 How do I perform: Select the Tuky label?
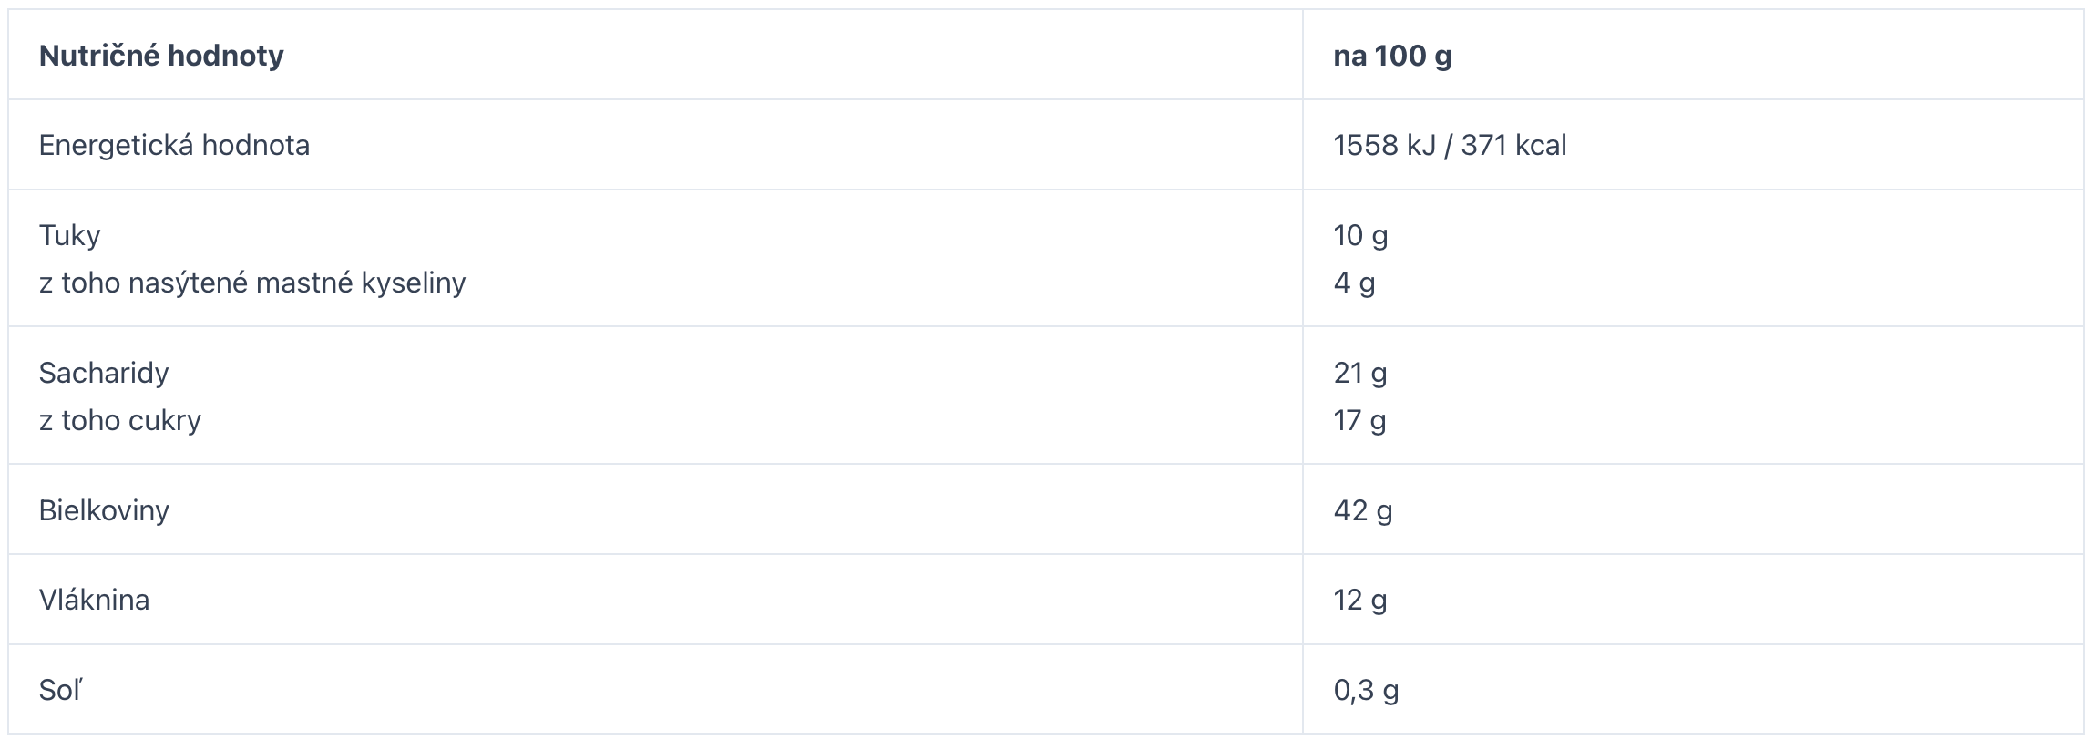click(x=70, y=235)
